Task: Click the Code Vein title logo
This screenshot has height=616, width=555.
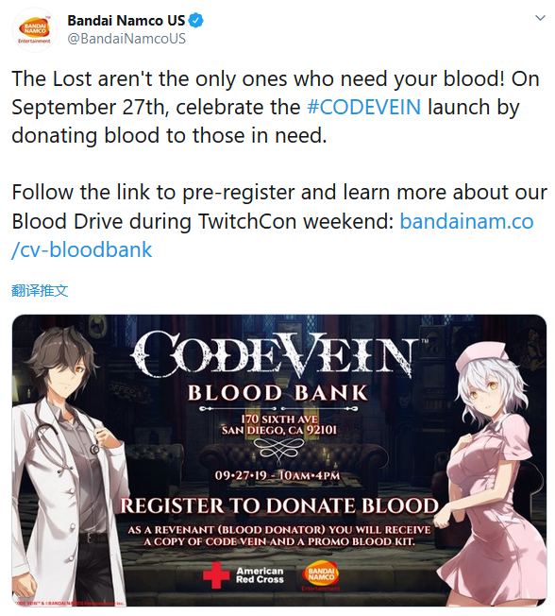Action: click(x=274, y=353)
